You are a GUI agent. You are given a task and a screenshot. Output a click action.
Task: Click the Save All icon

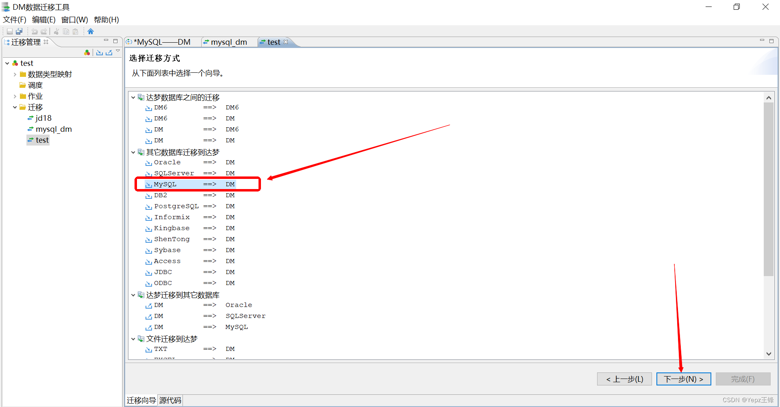point(19,31)
